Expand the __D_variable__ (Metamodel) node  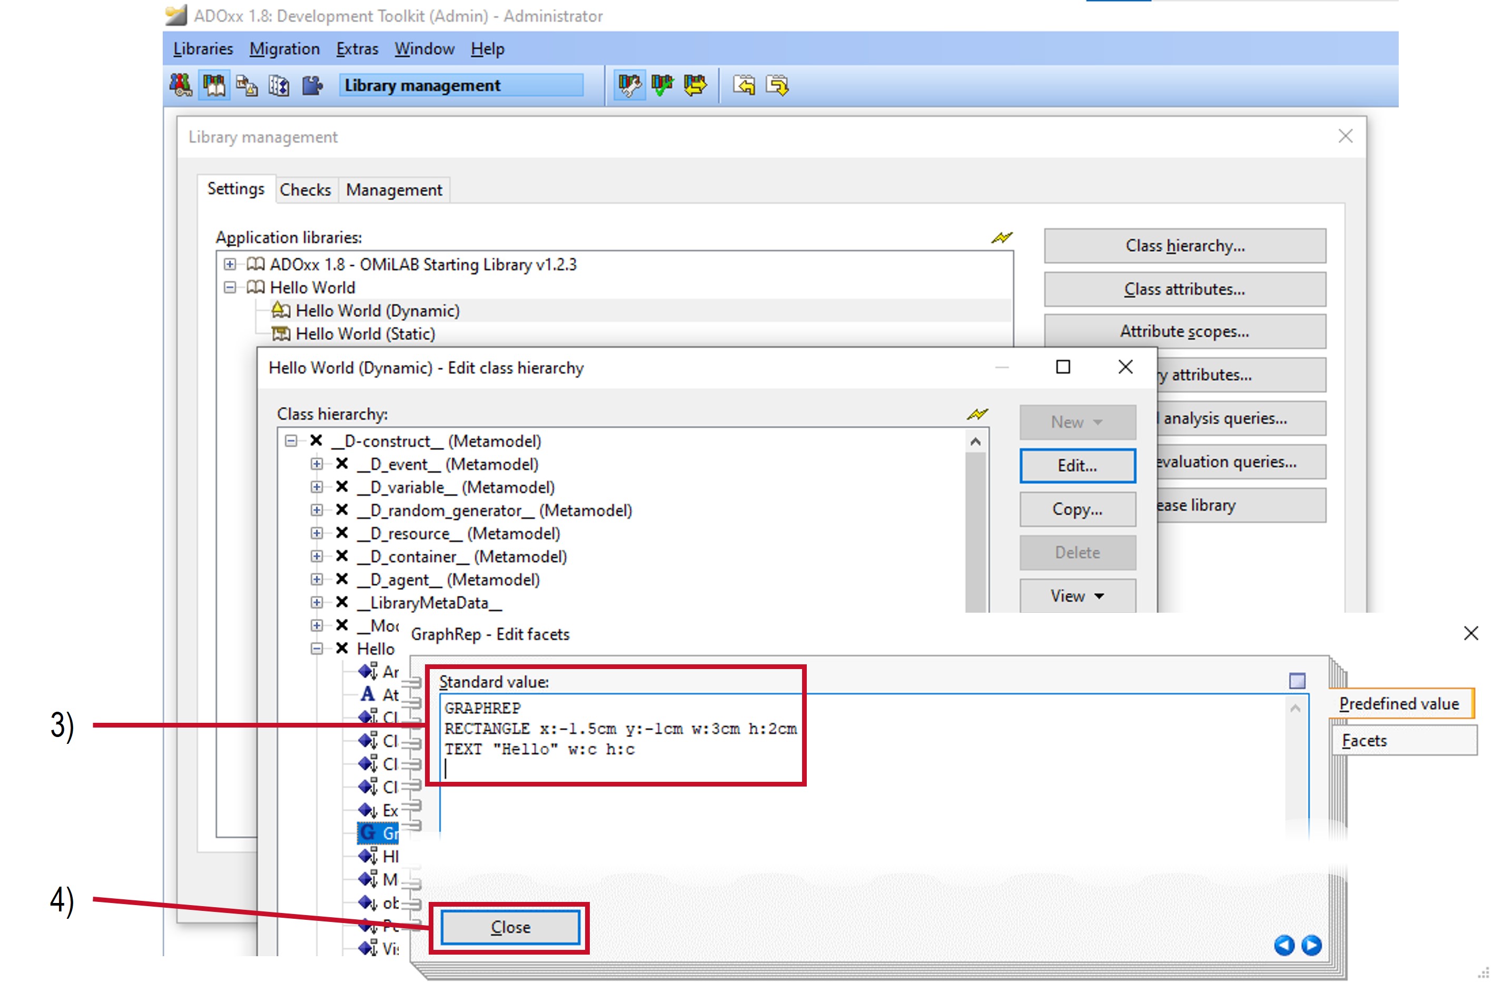317,487
